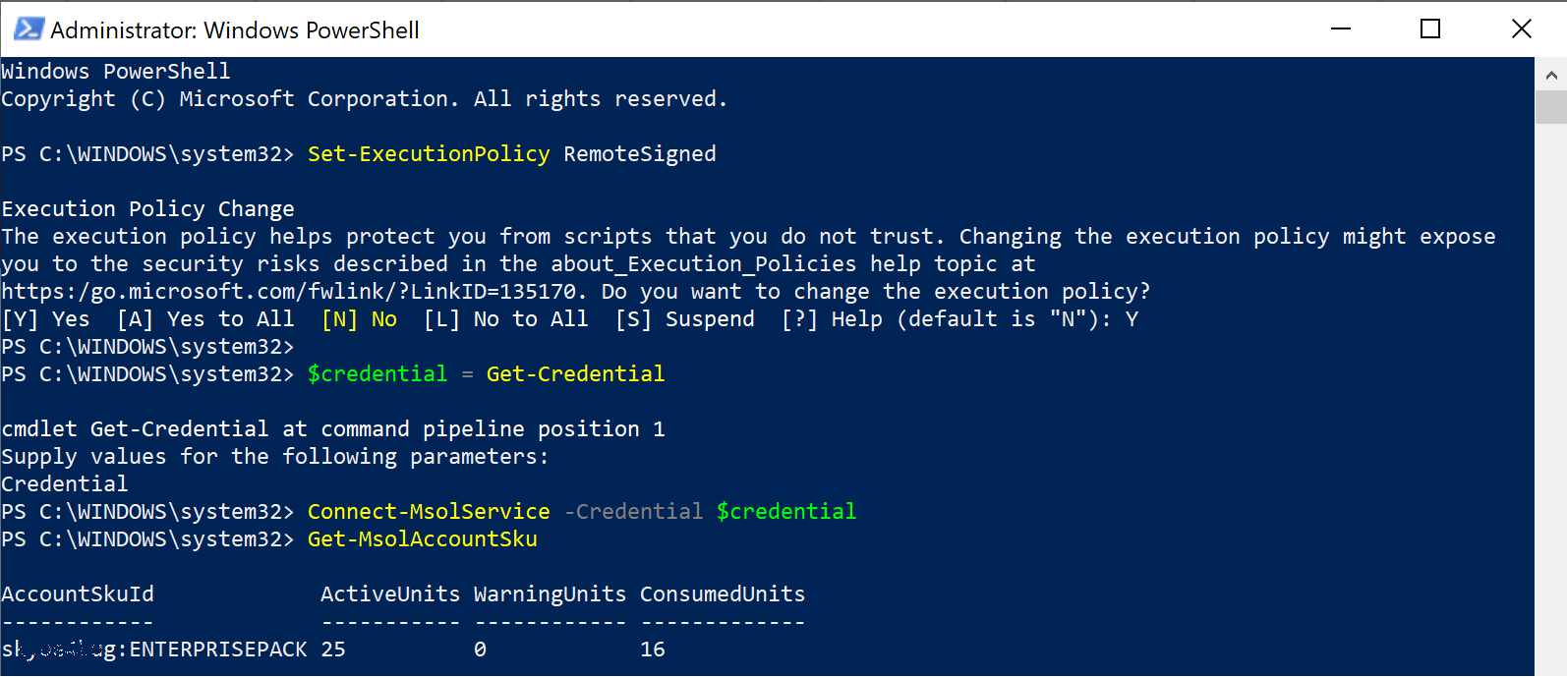Click the empty scrollbar track below thumb

tap(1550, 393)
